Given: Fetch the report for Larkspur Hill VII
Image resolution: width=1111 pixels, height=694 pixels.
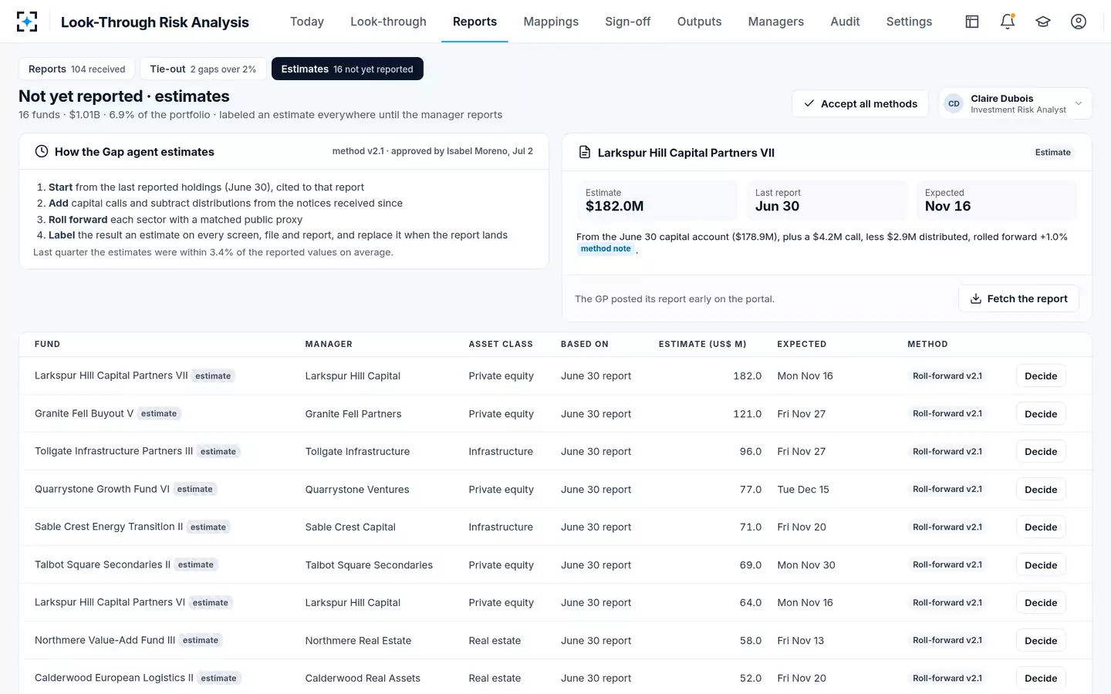Looking at the screenshot, I should [1018, 298].
